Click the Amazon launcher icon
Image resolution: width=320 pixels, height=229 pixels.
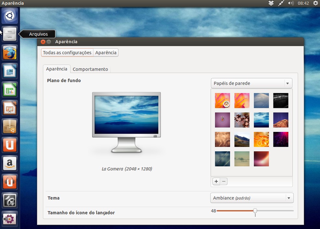coord(9,164)
